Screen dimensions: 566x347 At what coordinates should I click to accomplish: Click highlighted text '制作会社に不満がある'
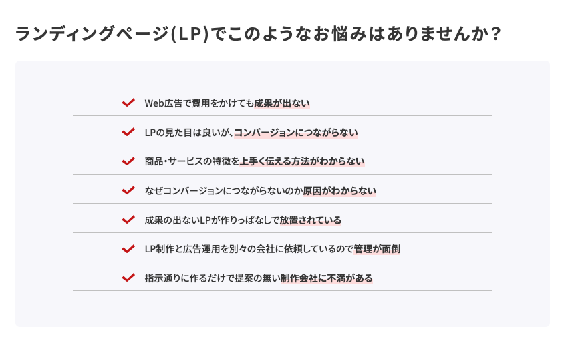326,278
